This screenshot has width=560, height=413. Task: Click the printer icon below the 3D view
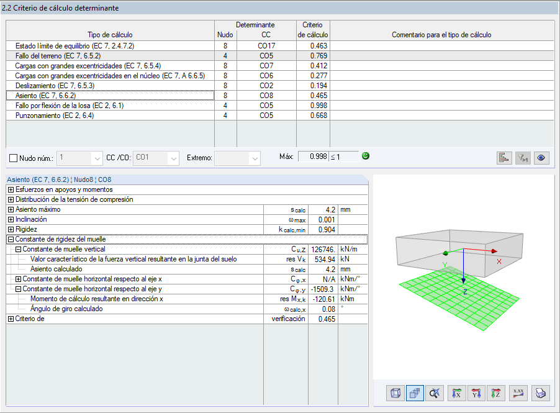tap(540, 393)
